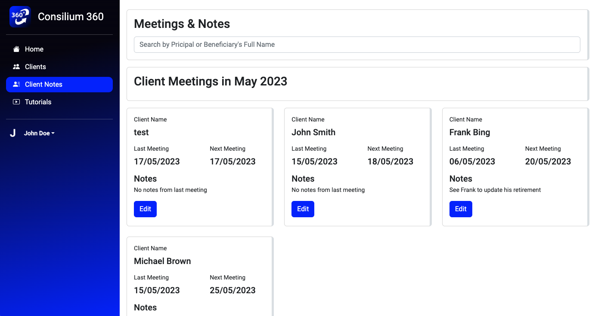Click the Clients people icon

[x=16, y=67]
